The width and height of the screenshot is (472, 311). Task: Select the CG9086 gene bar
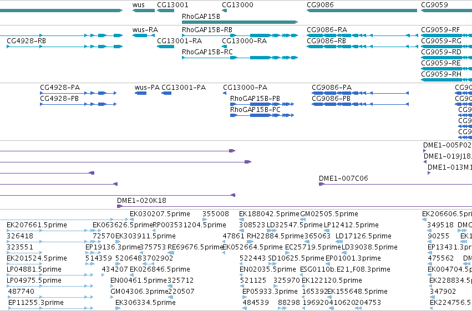[362, 11]
